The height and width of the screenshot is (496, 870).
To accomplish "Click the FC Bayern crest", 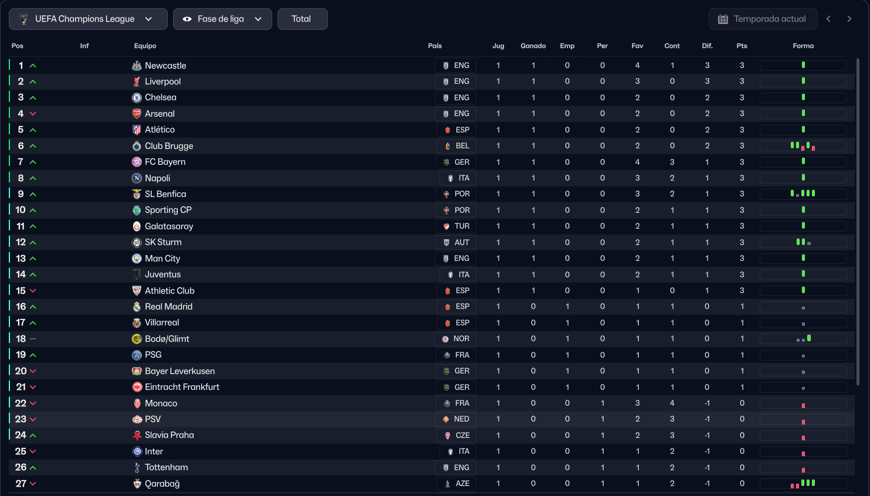I will tap(137, 162).
